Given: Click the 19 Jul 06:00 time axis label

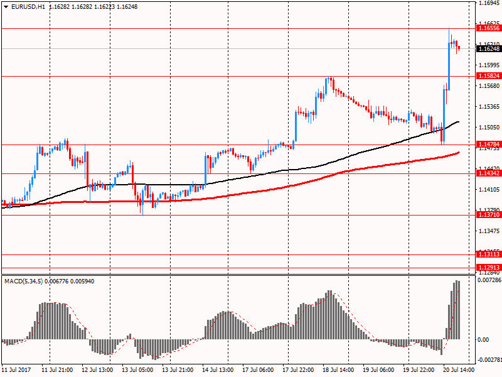Looking at the screenshot, I should [378, 370].
